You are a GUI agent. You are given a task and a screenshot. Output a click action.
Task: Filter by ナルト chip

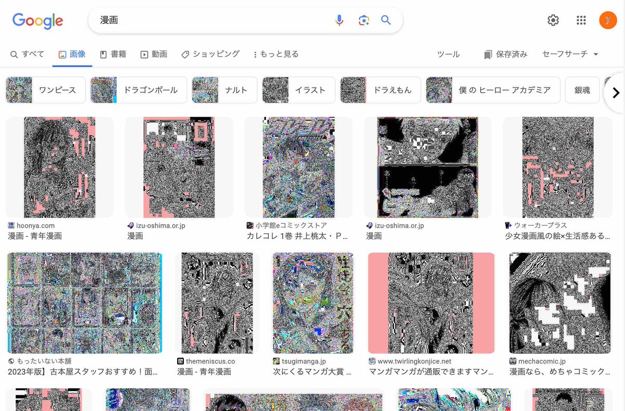click(224, 90)
